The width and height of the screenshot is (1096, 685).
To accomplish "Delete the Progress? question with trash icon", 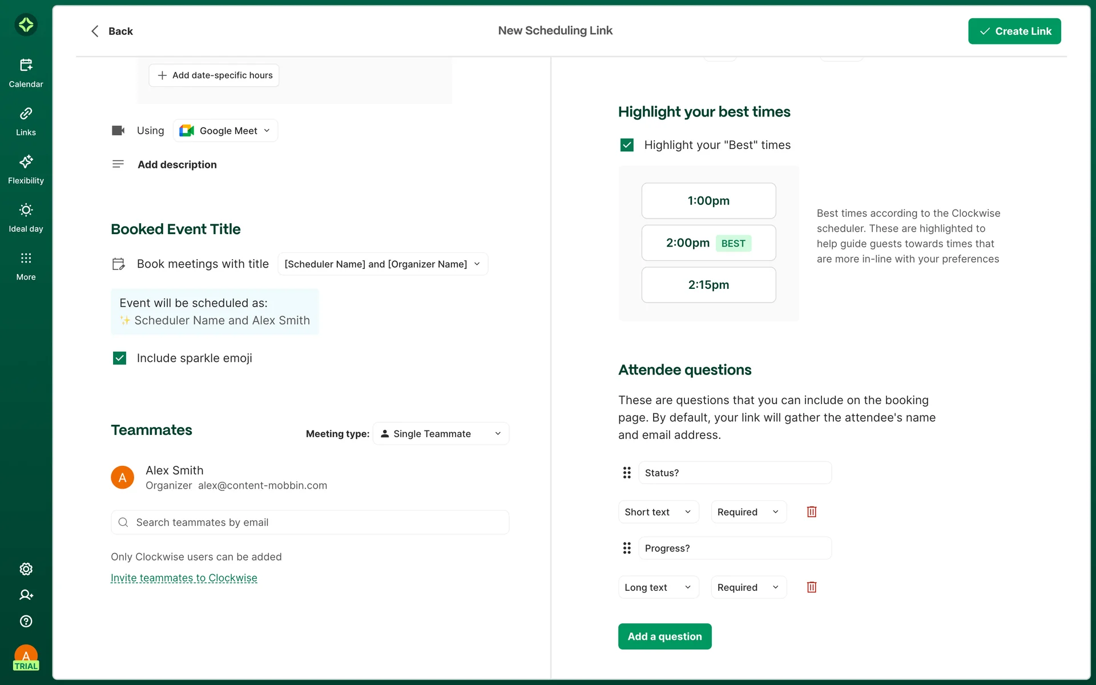I will [x=811, y=587].
